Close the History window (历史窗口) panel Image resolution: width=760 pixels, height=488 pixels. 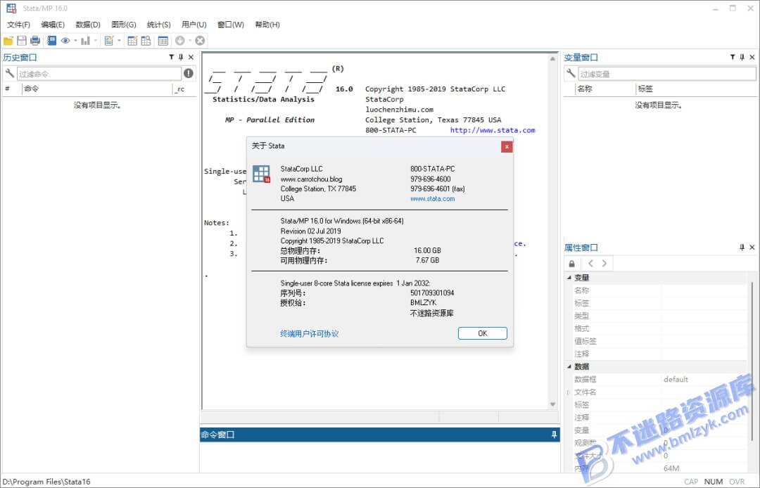click(191, 57)
